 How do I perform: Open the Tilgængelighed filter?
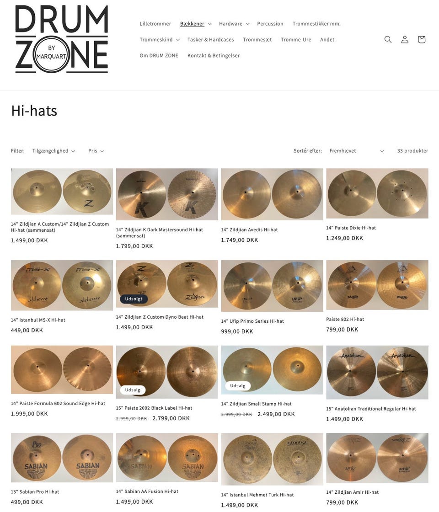pyautogui.click(x=54, y=151)
